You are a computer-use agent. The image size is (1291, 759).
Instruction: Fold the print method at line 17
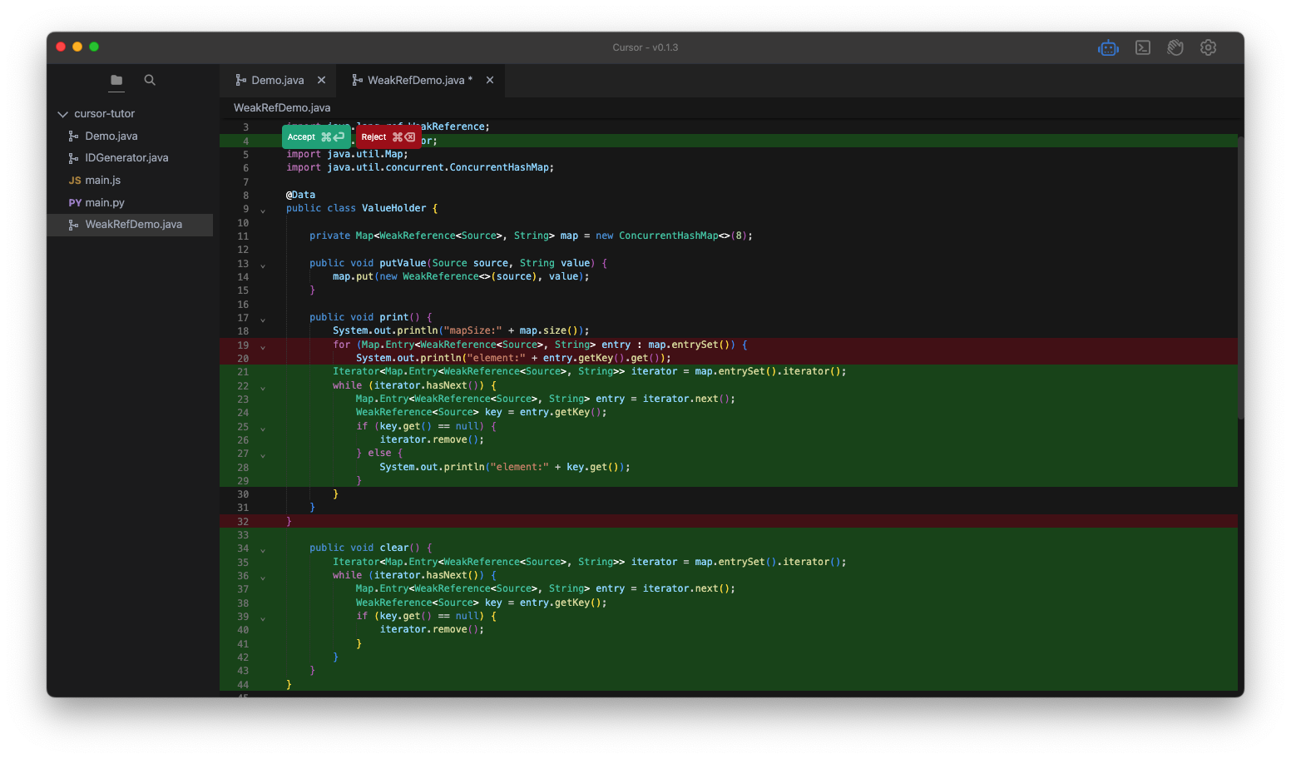tap(263, 319)
